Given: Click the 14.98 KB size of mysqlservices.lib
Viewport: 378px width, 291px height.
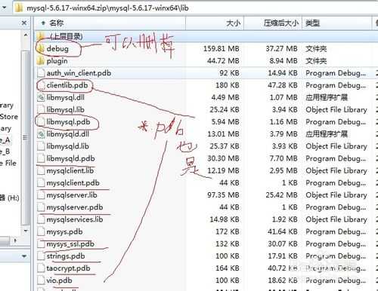Looking at the screenshot, I should coord(225,219).
